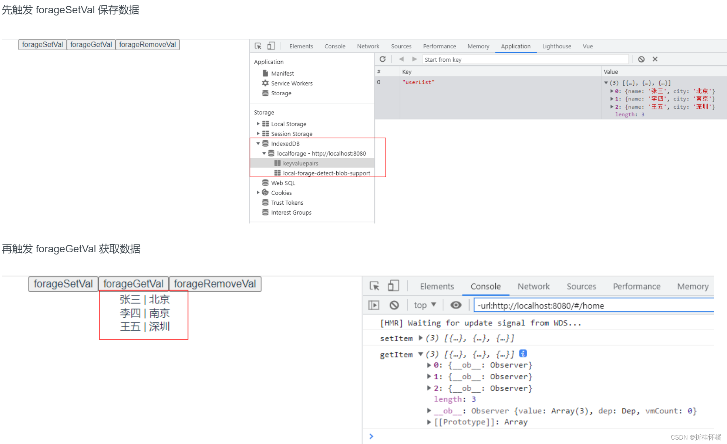Go to previous page arrow in IndexedDB toolbar
The image size is (727, 444).
point(401,59)
